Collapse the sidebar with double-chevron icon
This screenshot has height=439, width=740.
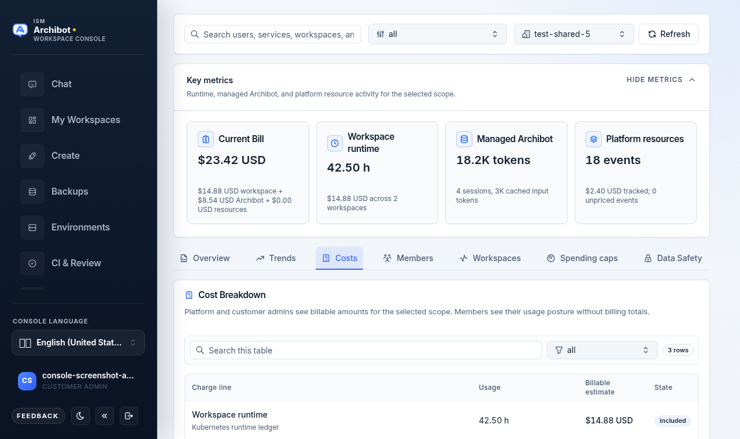[x=105, y=416]
